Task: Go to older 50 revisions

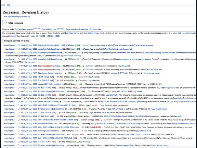Action: coord(34,36)
